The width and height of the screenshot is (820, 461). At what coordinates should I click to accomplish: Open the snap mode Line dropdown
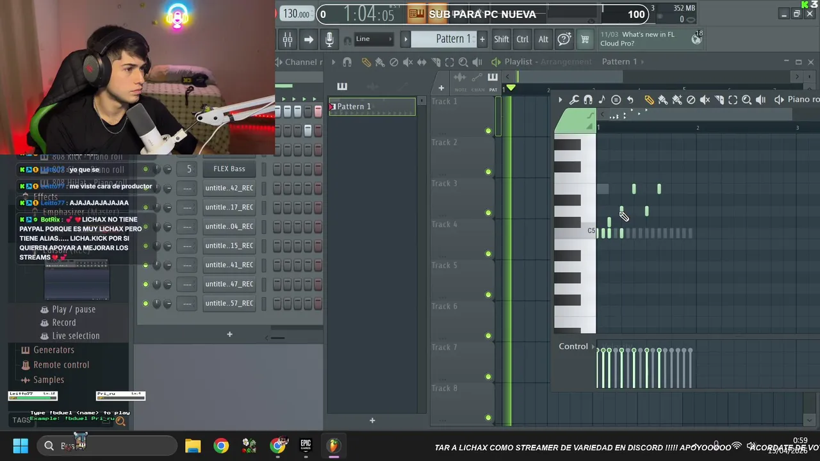(x=373, y=39)
